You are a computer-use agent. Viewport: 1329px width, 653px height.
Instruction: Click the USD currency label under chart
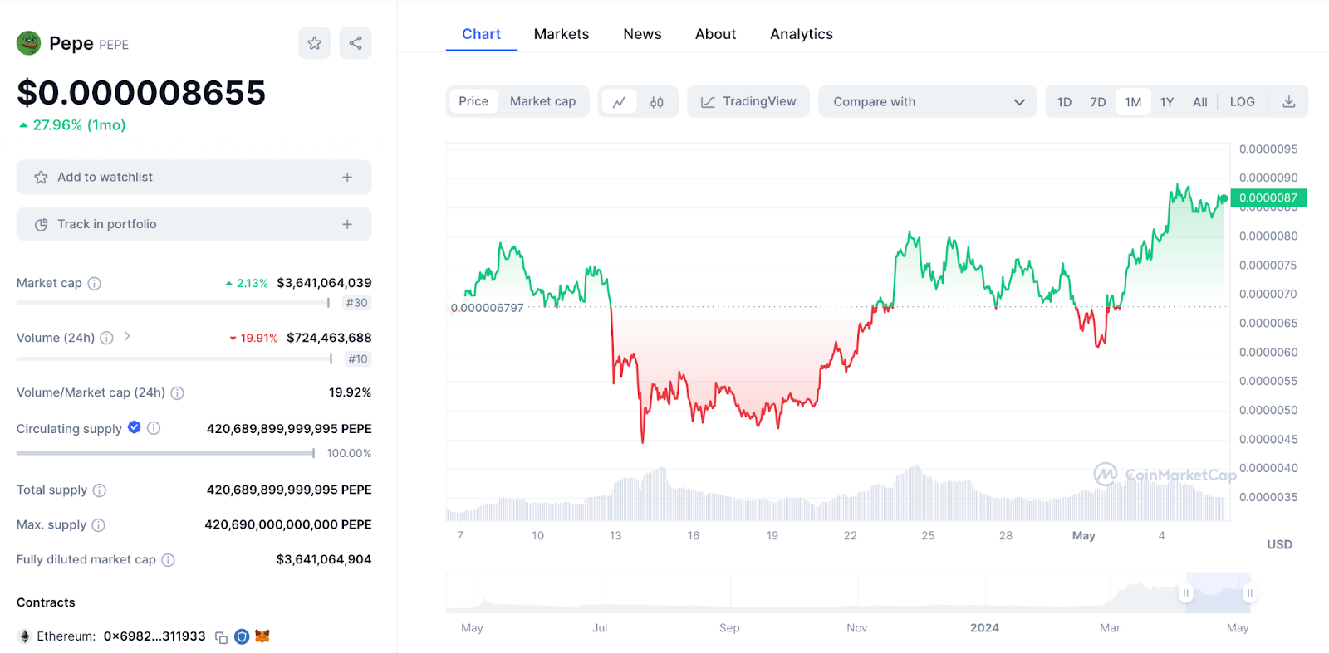click(x=1279, y=544)
